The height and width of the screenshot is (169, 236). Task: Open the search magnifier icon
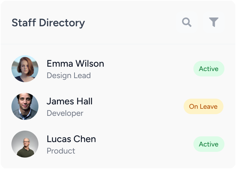187,22
